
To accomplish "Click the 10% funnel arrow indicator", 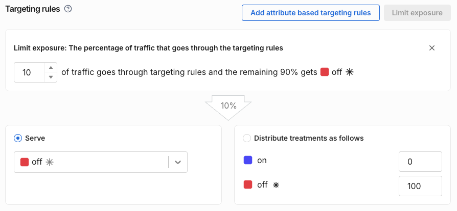I will click(x=228, y=107).
